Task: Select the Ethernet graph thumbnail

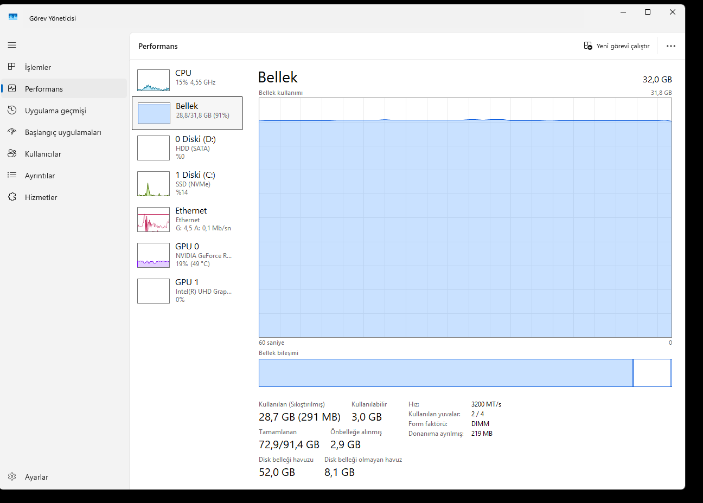Action: pos(154,220)
